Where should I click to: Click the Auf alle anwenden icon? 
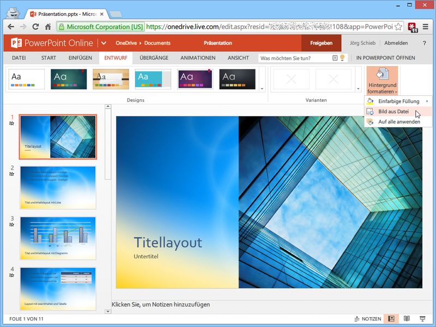tap(370, 122)
